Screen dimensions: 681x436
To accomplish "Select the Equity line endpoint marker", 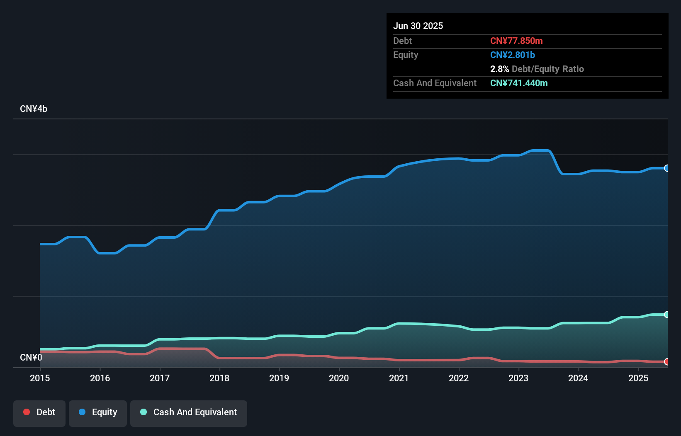I will point(666,168).
